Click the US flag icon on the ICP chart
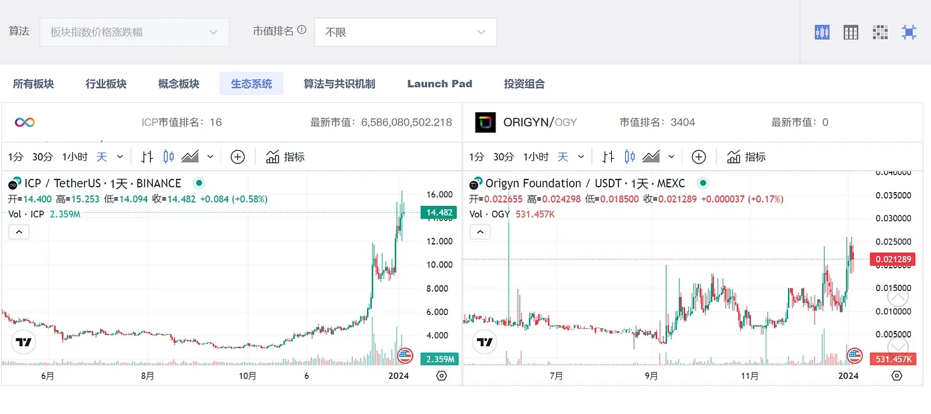 407,356
